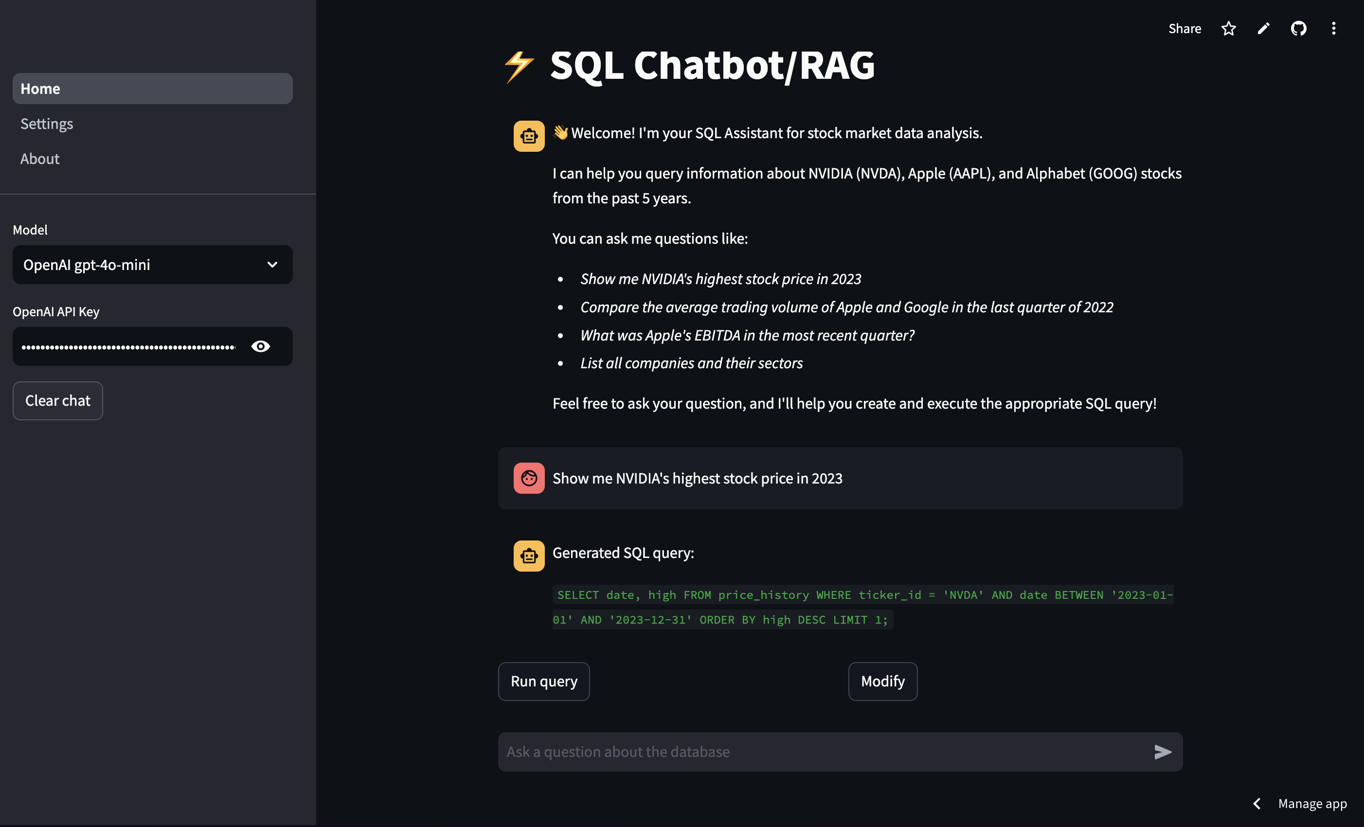Click the Manage app chevron arrow
The height and width of the screenshot is (827, 1364).
(x=1257, y=804)
